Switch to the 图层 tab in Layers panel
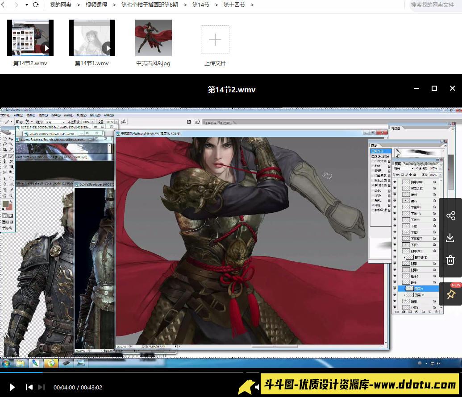The height and width of the screenshot is (397, 462). coord(398,164)
